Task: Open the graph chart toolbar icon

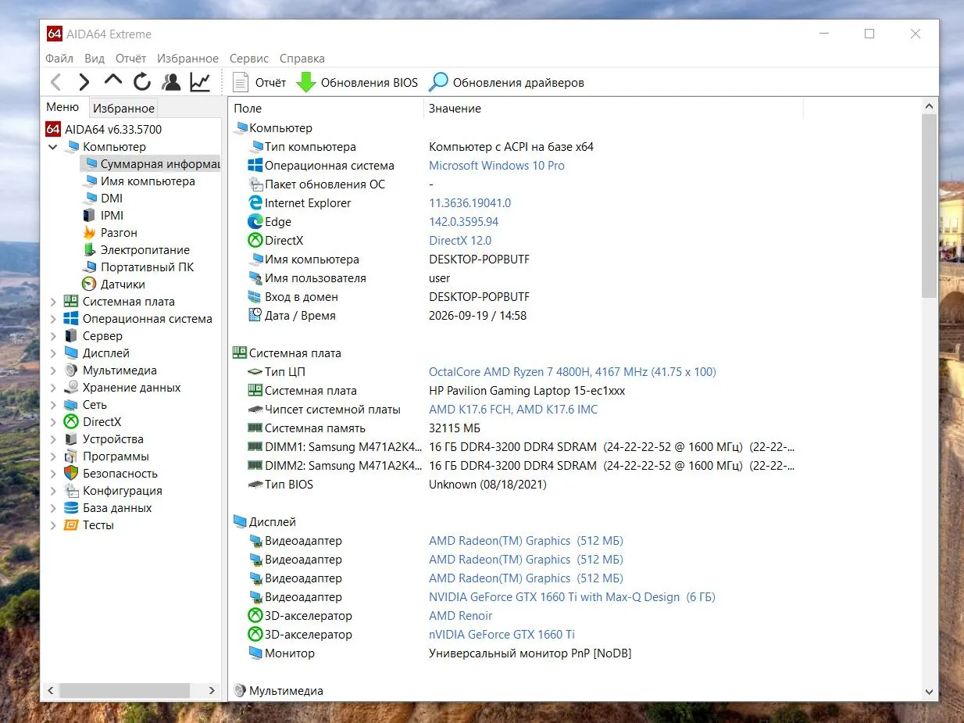Action: 200,82
